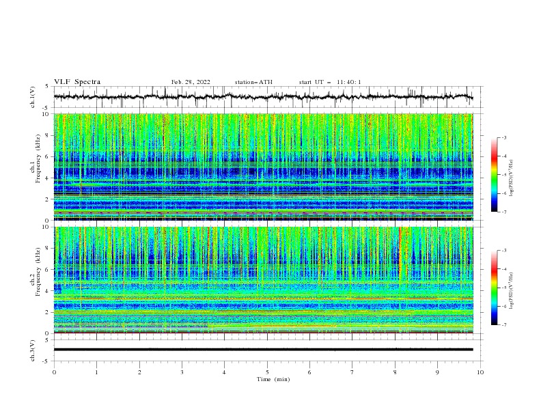This screenshot has width=541, height=418.
Task: Click the "2" kHz tick of ch.1 axis
Action: click(48, 199)
